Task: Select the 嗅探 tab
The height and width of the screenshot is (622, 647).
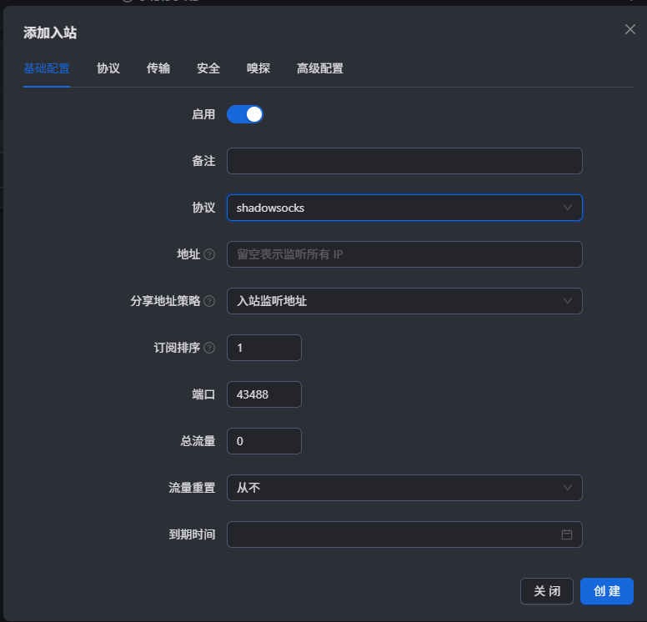Action: coord(258,68)
